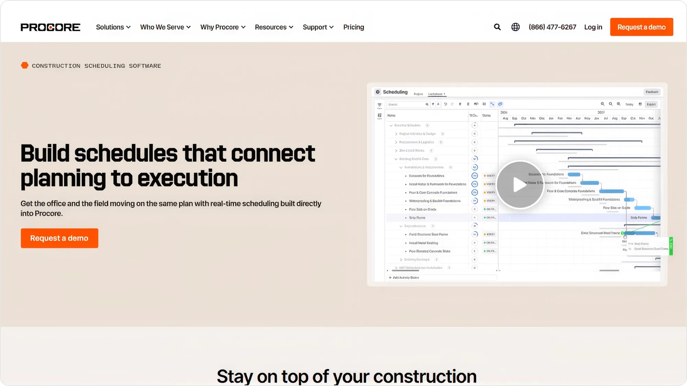687x386 pixels.
Task: Open the Resources dropdown
Action: click(274, 27)
